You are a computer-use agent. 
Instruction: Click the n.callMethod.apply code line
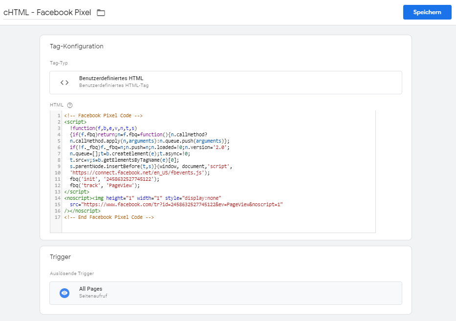coord(150,141)
